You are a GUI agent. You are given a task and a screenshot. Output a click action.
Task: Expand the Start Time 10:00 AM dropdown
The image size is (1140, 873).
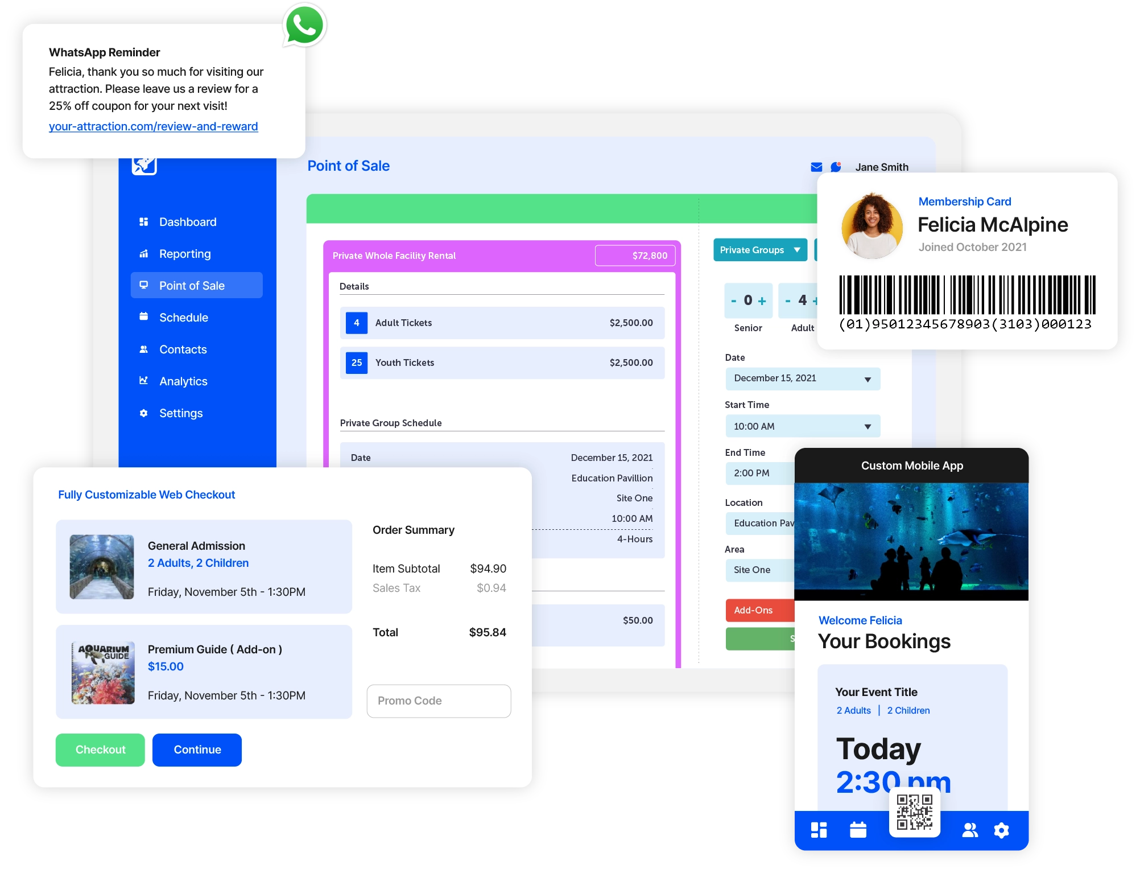click(802, 426)
